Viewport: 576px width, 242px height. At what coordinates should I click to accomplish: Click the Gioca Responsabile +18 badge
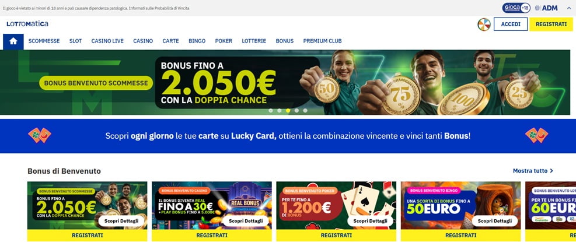[x=516, y=8]
